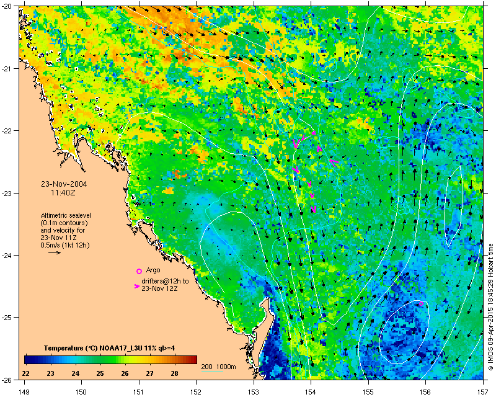Click the Temperature NOAA17_L3U colorbar title
496x397 pixels.
click(110, 348)
